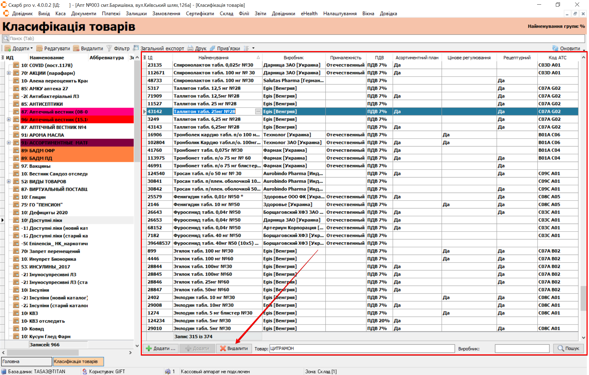
Task: Expand the ВИДЫ ТОВАРОВ tree node
Action: tap(9, 181)
